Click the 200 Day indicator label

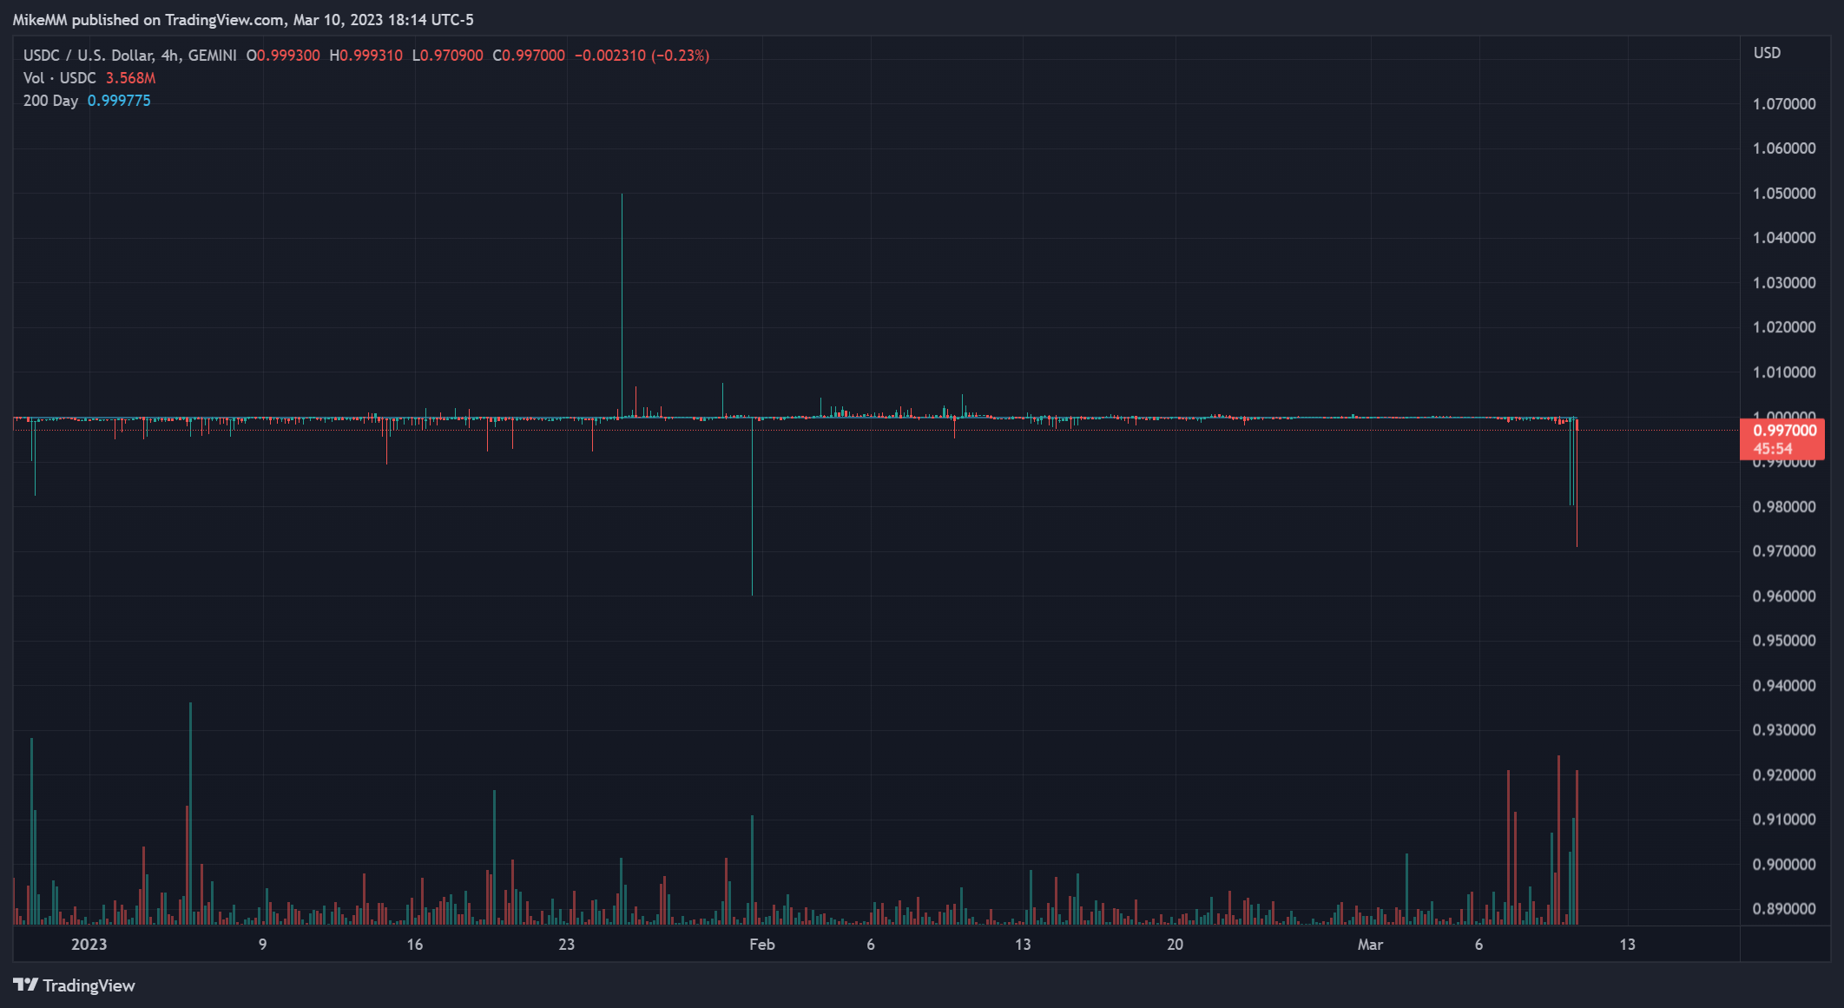[x=50, y=101]
